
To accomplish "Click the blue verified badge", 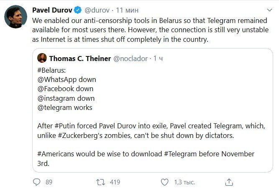I will 77,10.
